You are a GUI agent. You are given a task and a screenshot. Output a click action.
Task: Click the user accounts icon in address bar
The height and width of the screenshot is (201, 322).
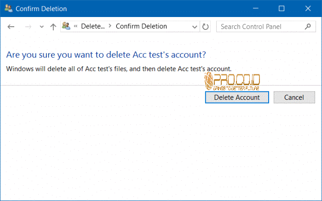point(66,26)
